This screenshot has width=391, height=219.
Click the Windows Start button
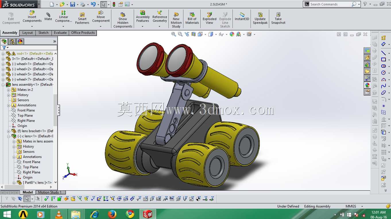tap(7, 214)
